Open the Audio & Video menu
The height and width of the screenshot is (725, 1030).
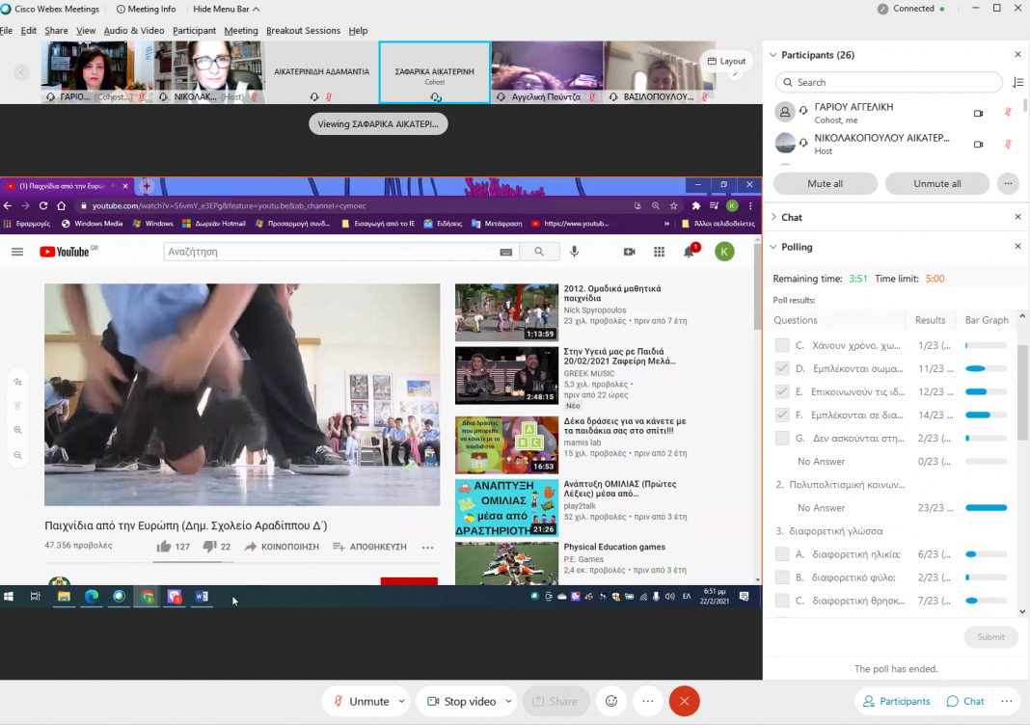coord(134,31)
